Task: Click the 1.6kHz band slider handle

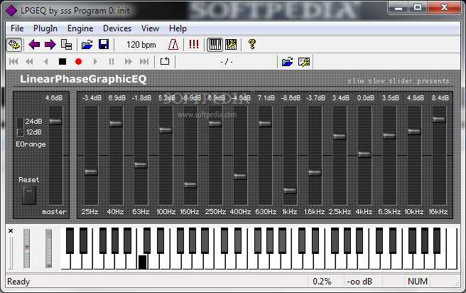Action: (x=315, y=173)
